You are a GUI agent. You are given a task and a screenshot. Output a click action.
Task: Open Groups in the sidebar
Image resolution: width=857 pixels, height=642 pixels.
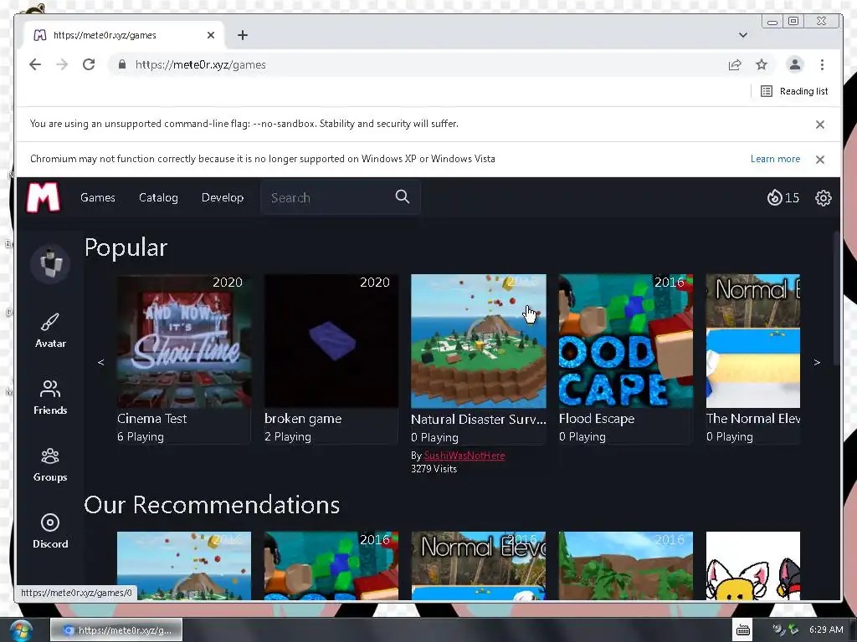[x=50, y=465]
